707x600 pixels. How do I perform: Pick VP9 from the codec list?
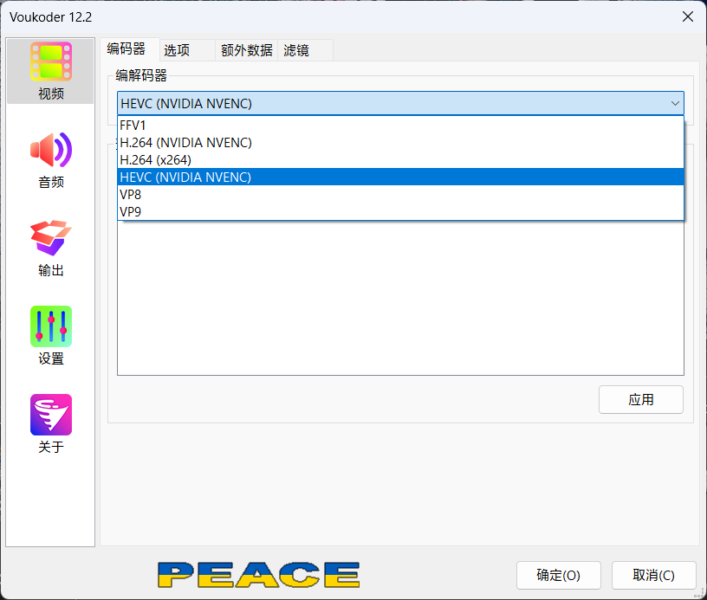[131, 211]
